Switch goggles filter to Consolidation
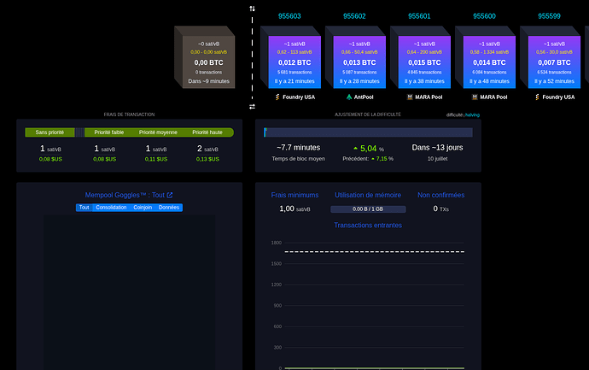 111,208
